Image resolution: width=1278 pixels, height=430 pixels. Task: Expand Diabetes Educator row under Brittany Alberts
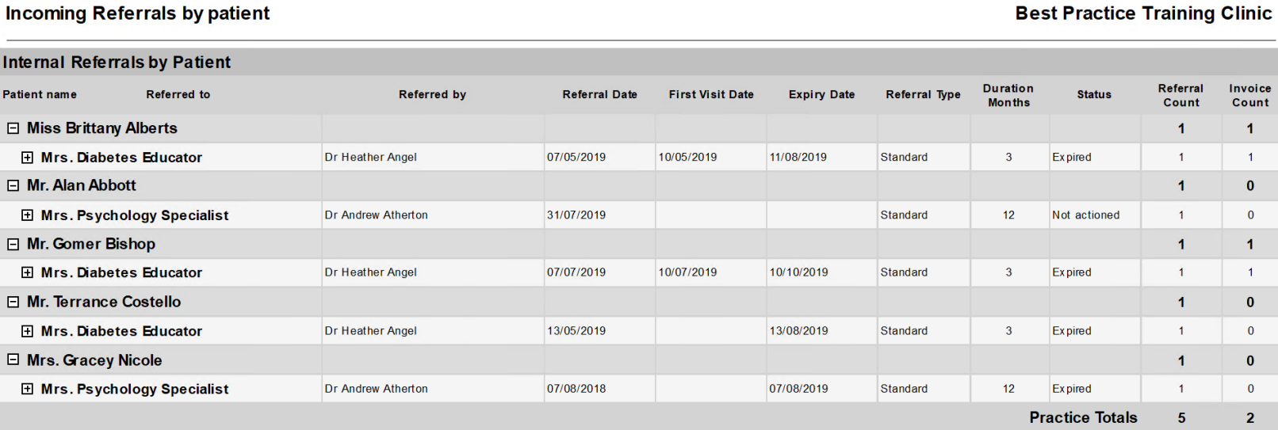[27, 158]
